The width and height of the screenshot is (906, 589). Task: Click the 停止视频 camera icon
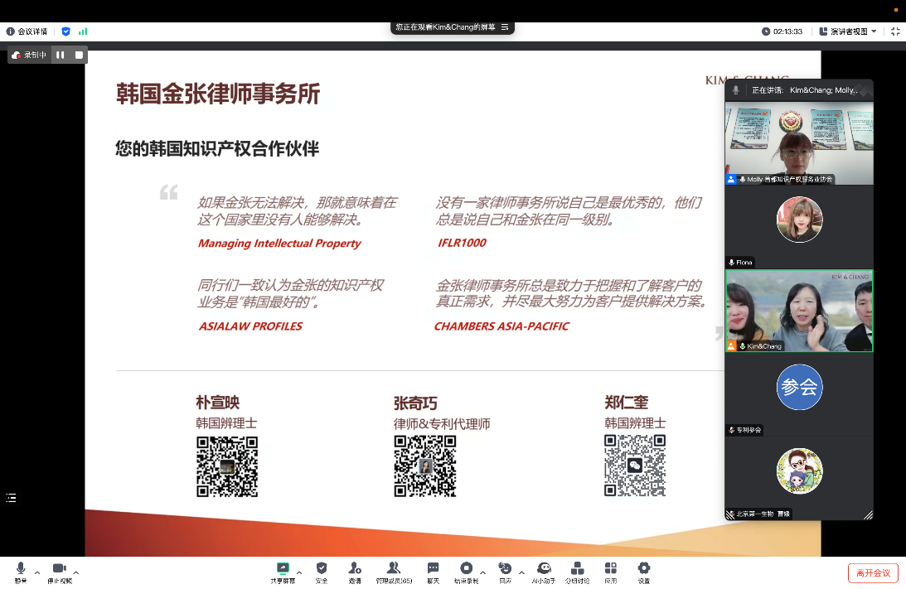tap(59, 569)
